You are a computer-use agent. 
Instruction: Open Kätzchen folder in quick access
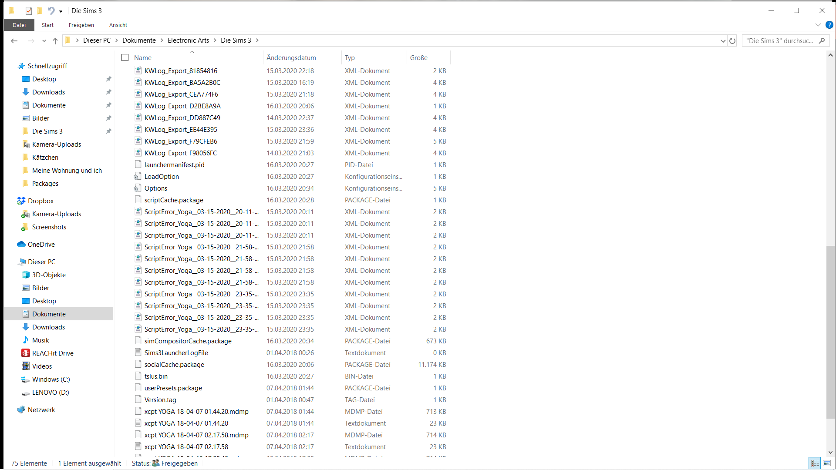(40, 158)
